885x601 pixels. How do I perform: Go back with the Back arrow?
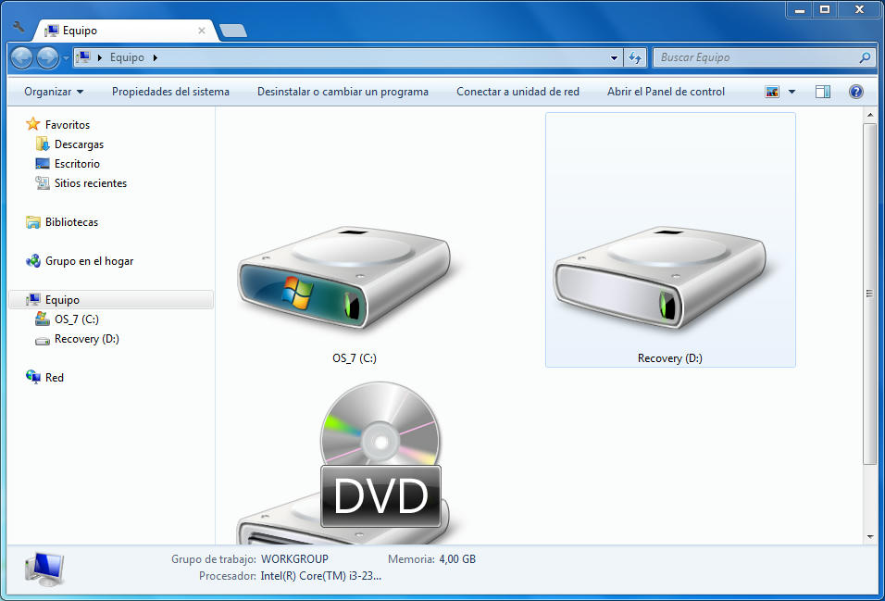click(x=21, y=57)
